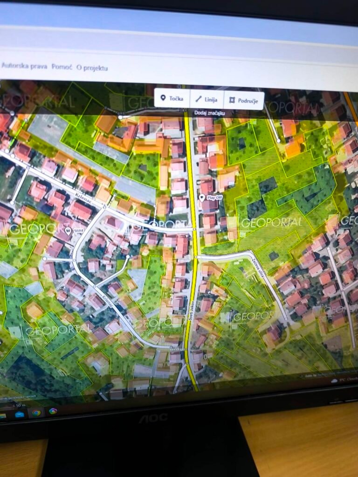Select the Točka point tool
The width and height of the screenshot is (358, 477).
172,98
